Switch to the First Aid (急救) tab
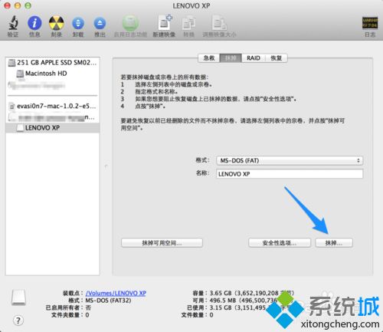This screenshot has height=332, width=383. pos(209,58)
